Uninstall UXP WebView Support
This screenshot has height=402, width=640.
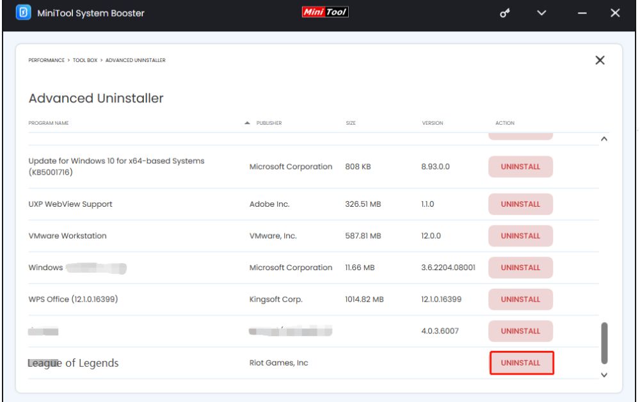click(520, 204)
